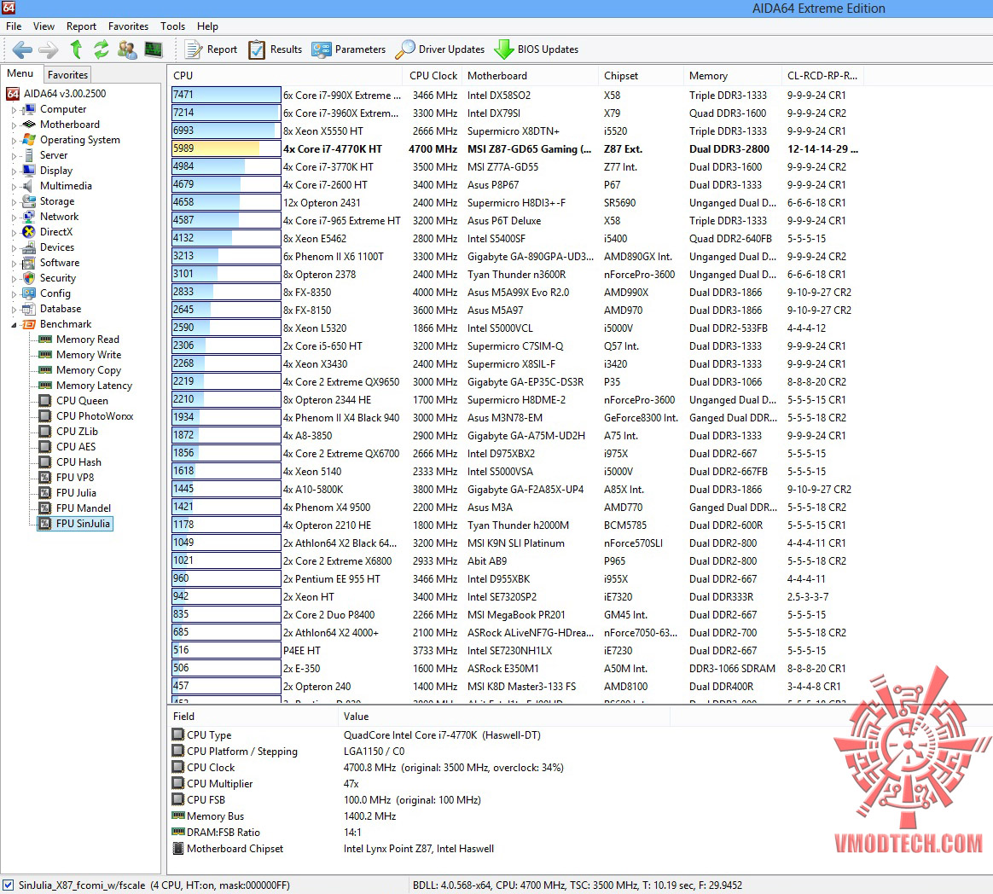Switch to the Favorites tab
993x894 pixels.
pos(67,75)
